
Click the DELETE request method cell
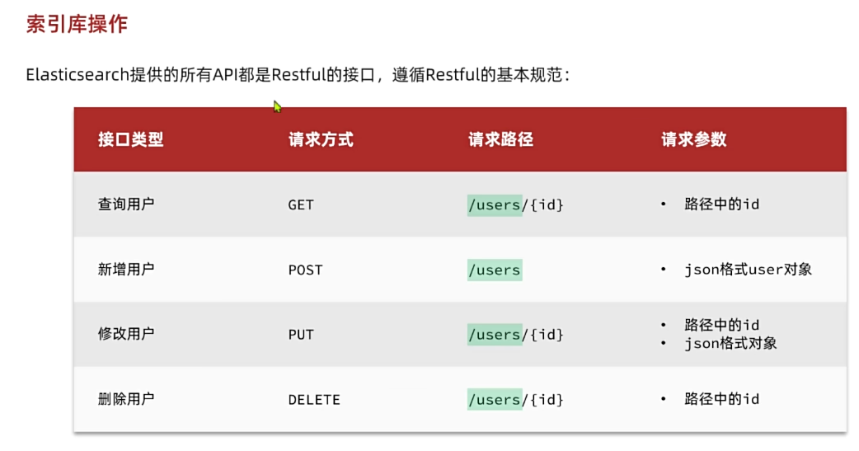tap(314, 400)
